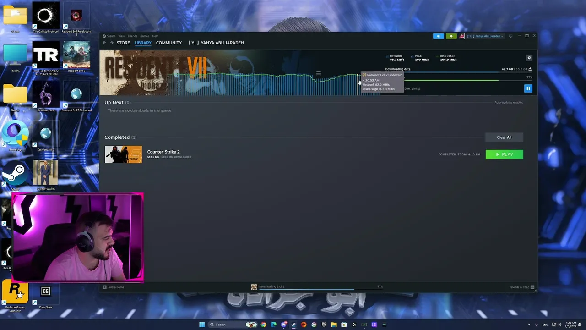
Task: Open the downloads settings gear
Action: (529, 58)
